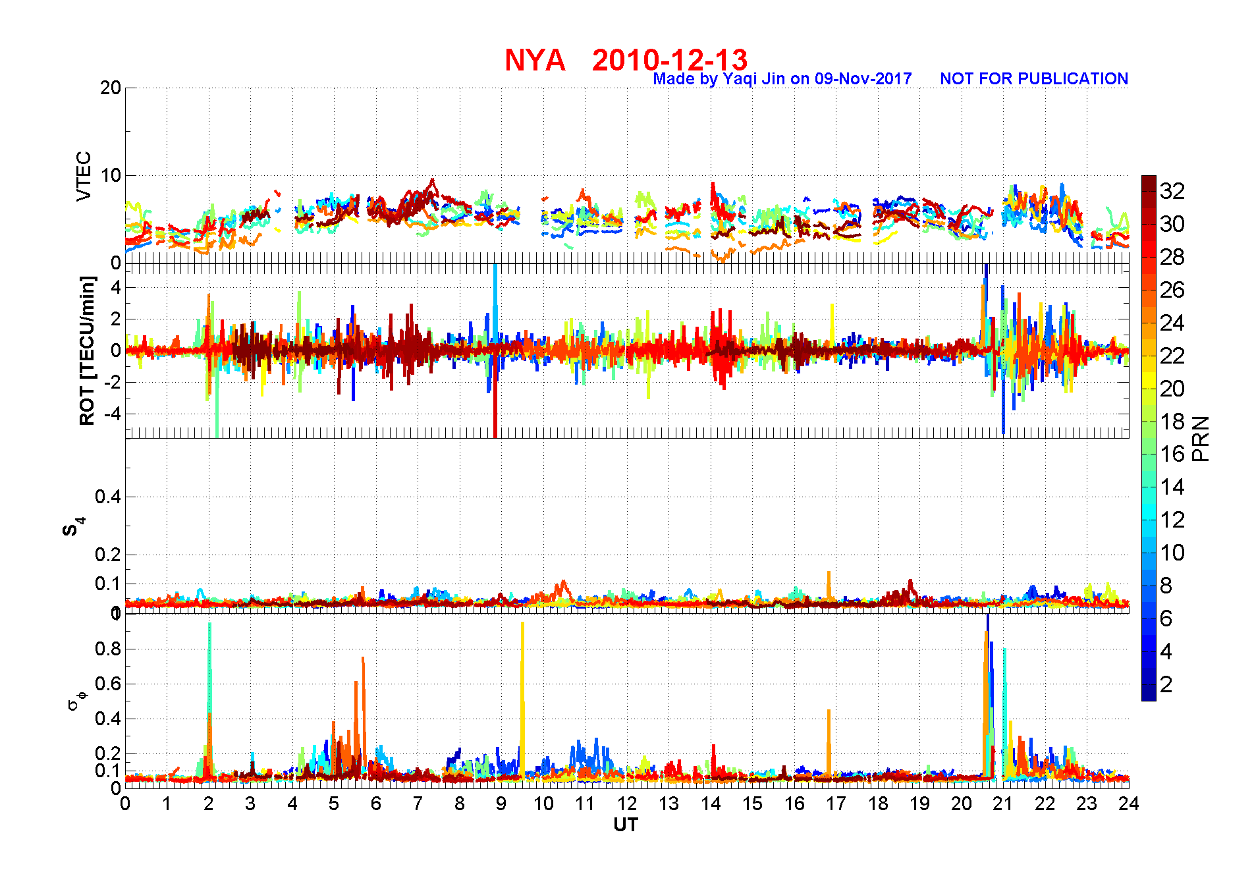Click the dark red top of the PRN colorbar
This screenshot has width=1254, height=876.
coord(1149,183)
